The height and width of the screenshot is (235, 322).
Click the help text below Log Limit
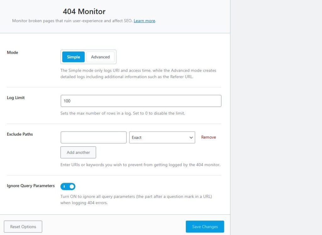(123, 113)
